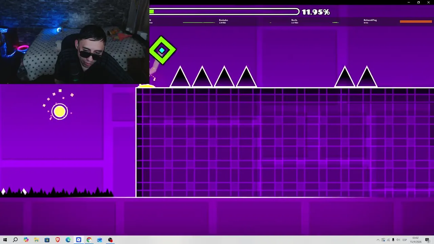
Task: Open Outlook from the taskbar
Action: 99,240
